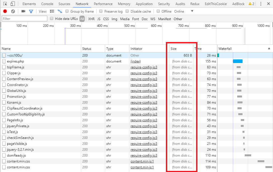Click the Size column header
Viewport: 273px width, 172px height.
[174, 49]
